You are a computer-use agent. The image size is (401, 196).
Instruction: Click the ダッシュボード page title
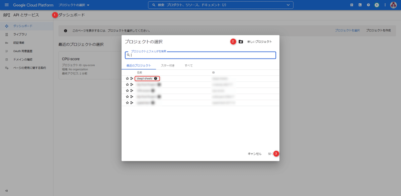(72, 15)
